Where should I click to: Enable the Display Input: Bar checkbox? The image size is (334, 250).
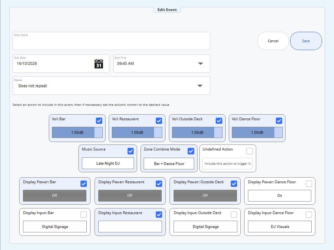[x=84, y=214]
